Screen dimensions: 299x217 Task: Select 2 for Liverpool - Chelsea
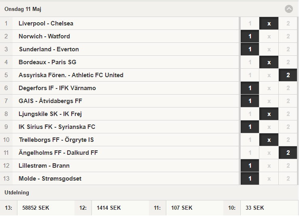288,23
